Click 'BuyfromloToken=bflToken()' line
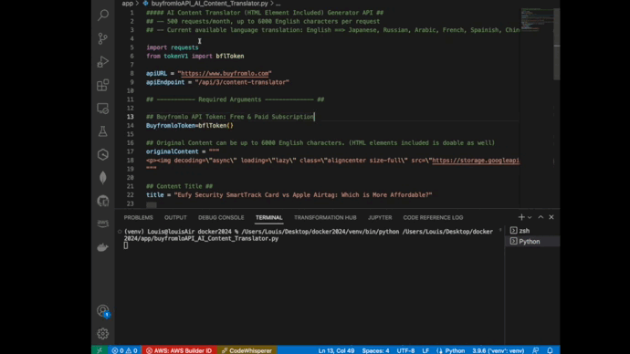The image size is (630, 354). pyautogui.click(x=190, y=126)
